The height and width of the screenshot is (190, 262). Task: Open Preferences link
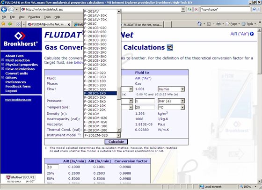click(x=15, y=82)
